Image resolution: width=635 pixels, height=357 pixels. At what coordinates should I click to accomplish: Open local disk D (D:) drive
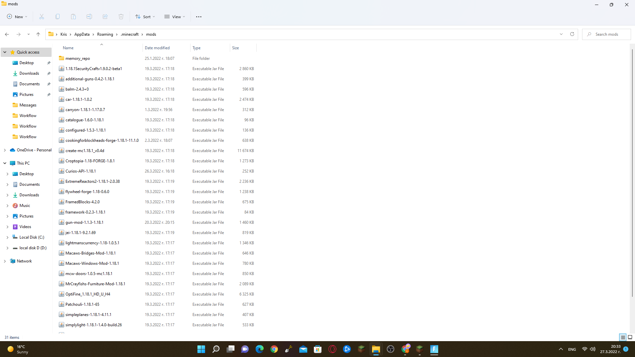pyautogui.click(x=33, y=248)
